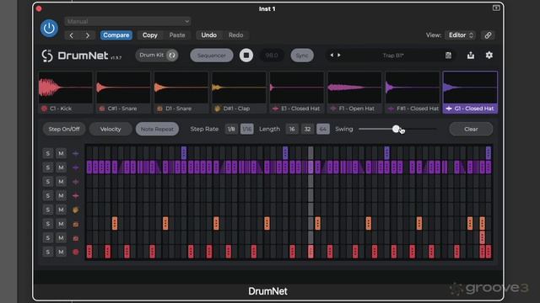Click the clap row instrument icon

coord(75,210)
